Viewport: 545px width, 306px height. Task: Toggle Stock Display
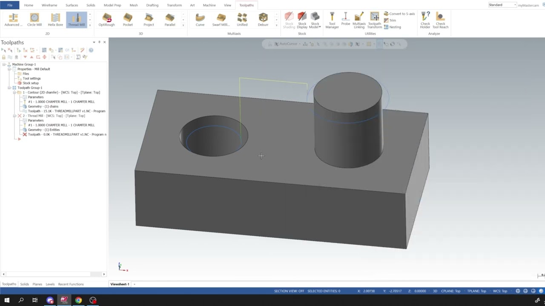click(x=302, y=20)
